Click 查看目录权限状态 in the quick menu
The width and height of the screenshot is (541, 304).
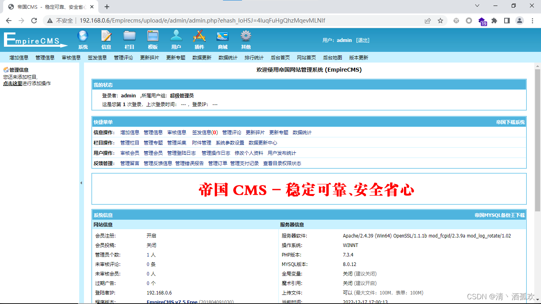tap(282, 163)
